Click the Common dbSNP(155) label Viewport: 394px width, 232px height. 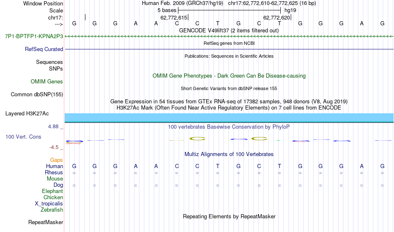pyautogui.click(x=36, y=94)
